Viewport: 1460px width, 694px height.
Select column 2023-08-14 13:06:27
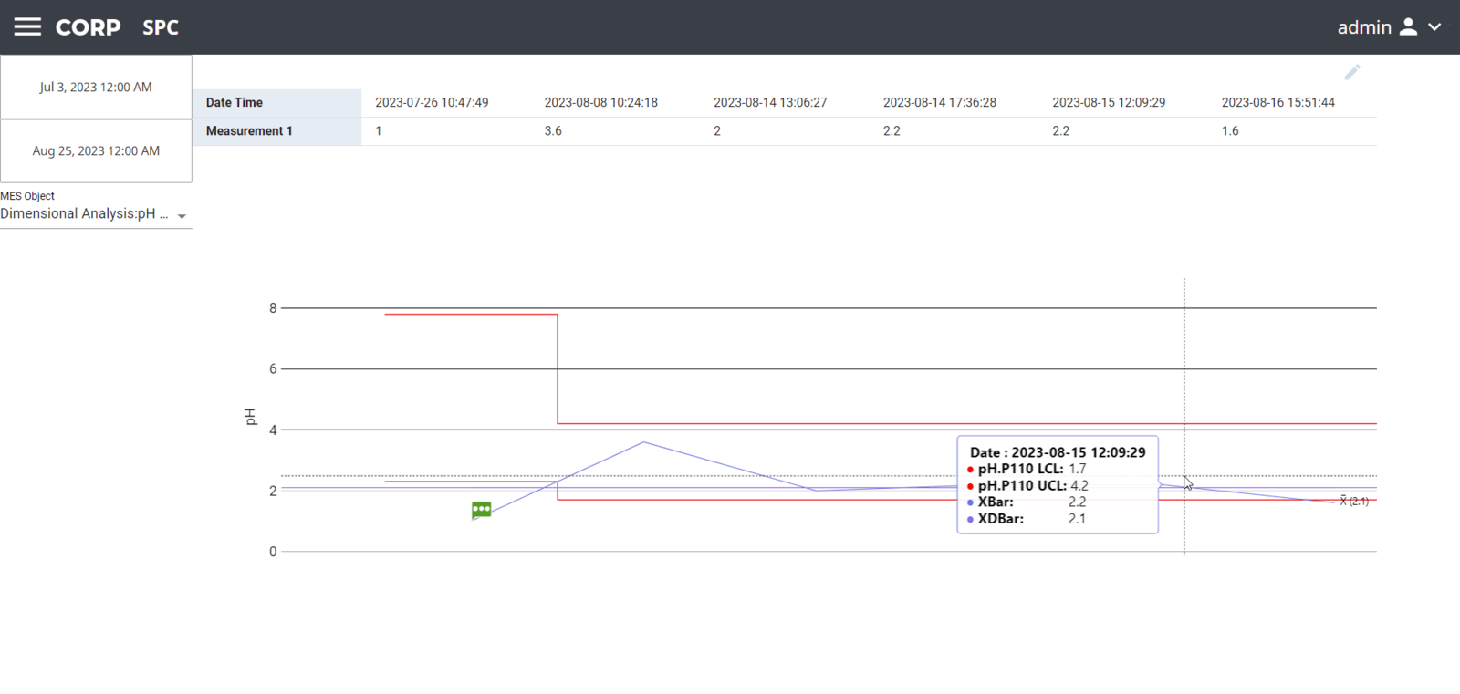(770, 103)
